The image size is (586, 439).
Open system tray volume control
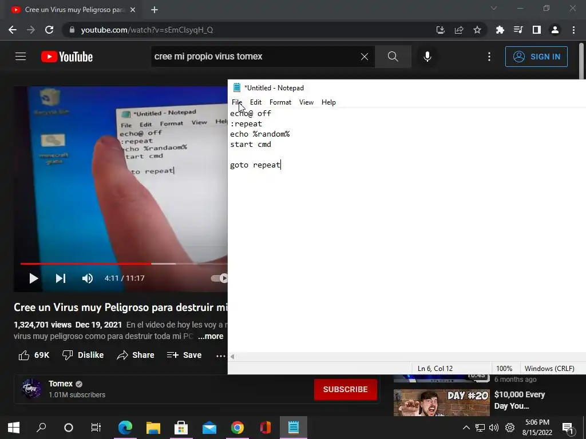[x=494, y=428]
